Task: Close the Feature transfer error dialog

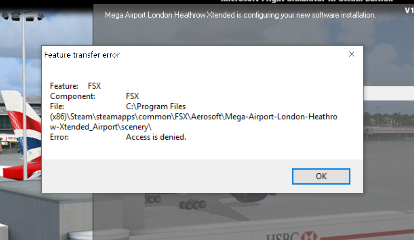Action: point(352,54)
